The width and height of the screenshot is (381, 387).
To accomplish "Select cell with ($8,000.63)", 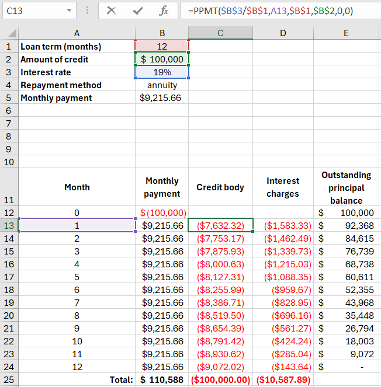I will [220, 264].
